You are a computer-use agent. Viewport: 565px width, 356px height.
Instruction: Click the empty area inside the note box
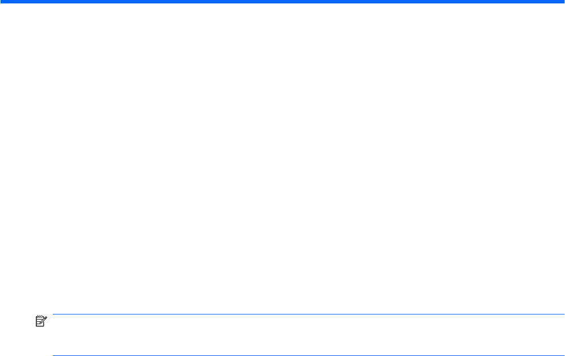coord(308,335)
